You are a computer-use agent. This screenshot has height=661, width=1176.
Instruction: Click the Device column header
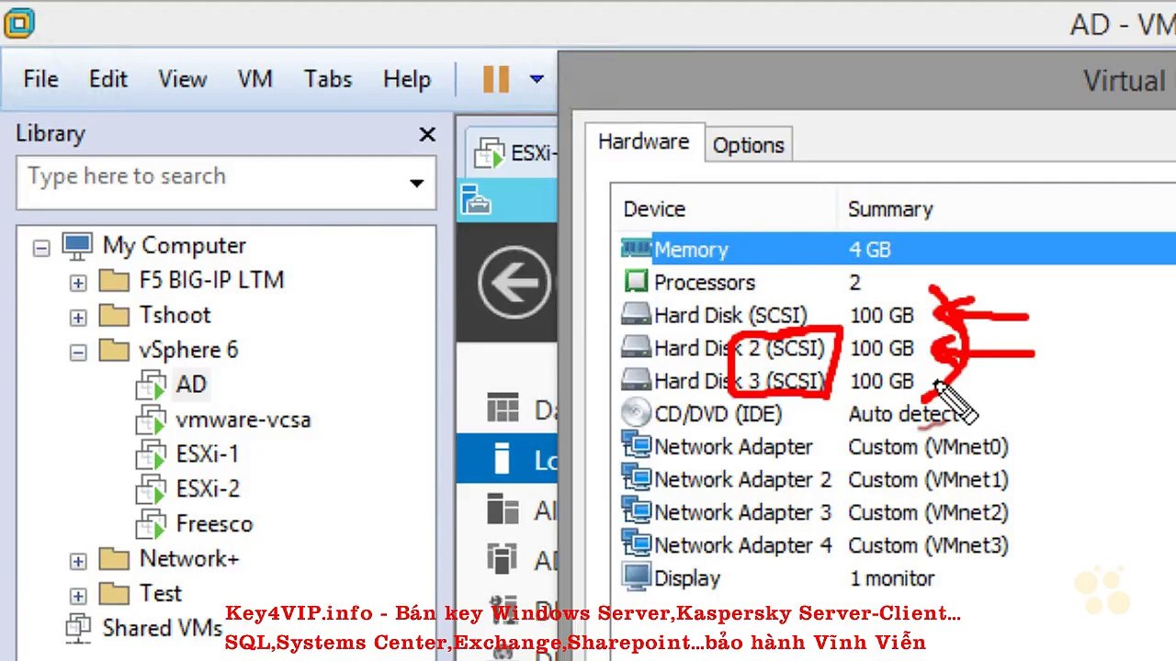point(654,209)
